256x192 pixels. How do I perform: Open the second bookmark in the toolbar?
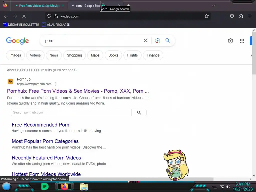tap(56, 25)
